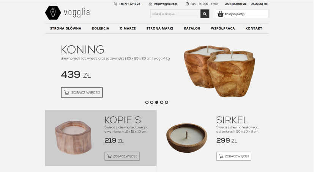Focus the szukaj w sklepie search field
The image size is (314, 172).
[x=175, y=14]
